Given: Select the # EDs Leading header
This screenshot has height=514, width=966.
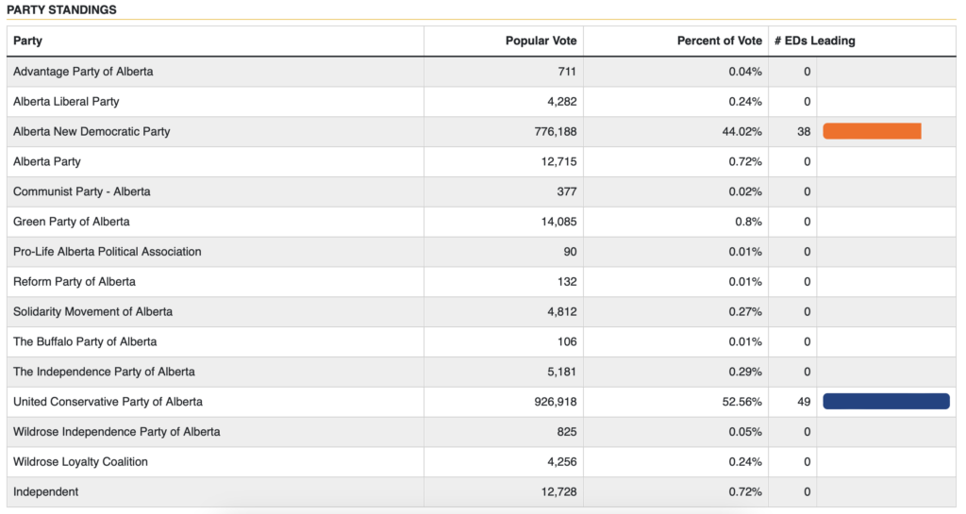Looking at the screenshot, I should pos(814,41).
